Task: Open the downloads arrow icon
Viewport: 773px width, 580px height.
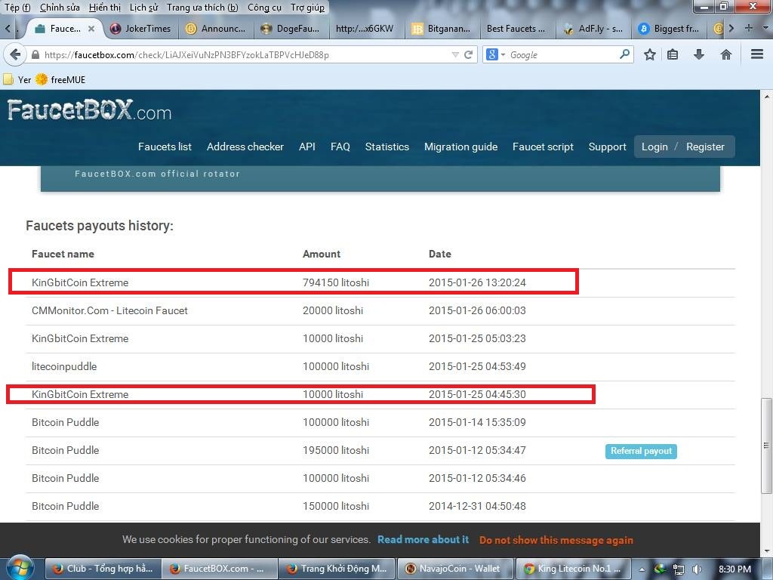Action: click(699, 54)
